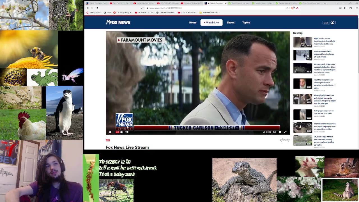Viewport: 359px width, 202px height.
Task: Click the Next Up heading text
Action: [x=298, y=33]
